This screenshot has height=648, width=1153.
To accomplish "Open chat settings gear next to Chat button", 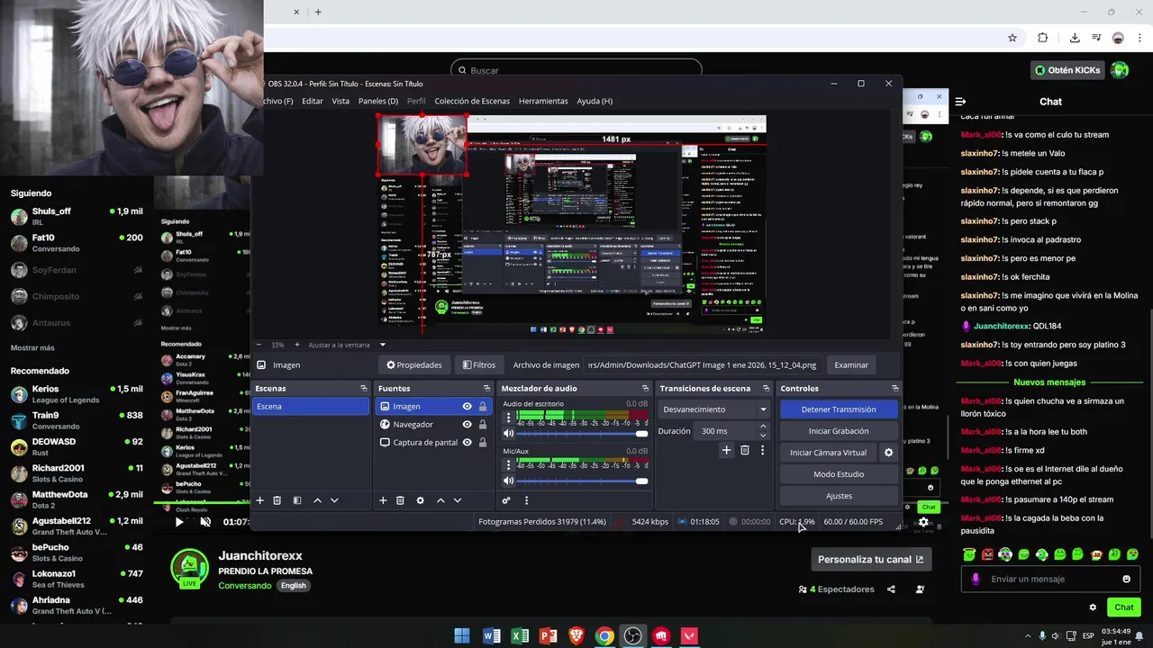I will pyautogui.click(x=1093, y=607).
